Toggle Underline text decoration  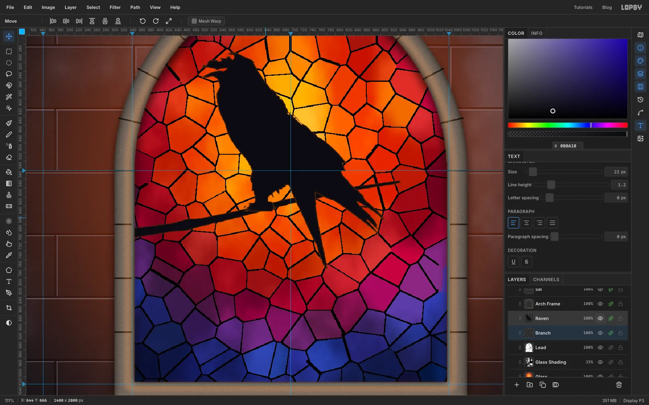514,262
